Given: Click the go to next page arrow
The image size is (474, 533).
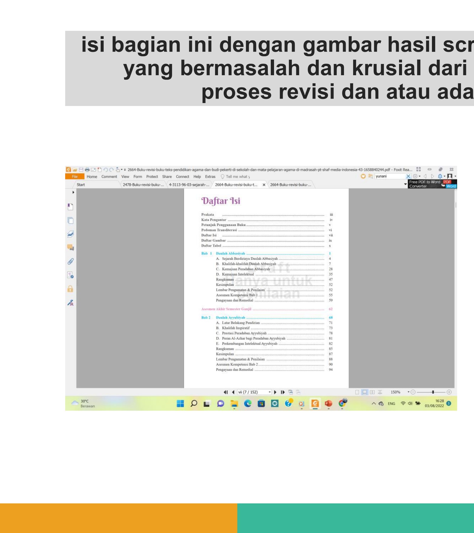Looking at the screenshot, I should click(x=276, y=391).
